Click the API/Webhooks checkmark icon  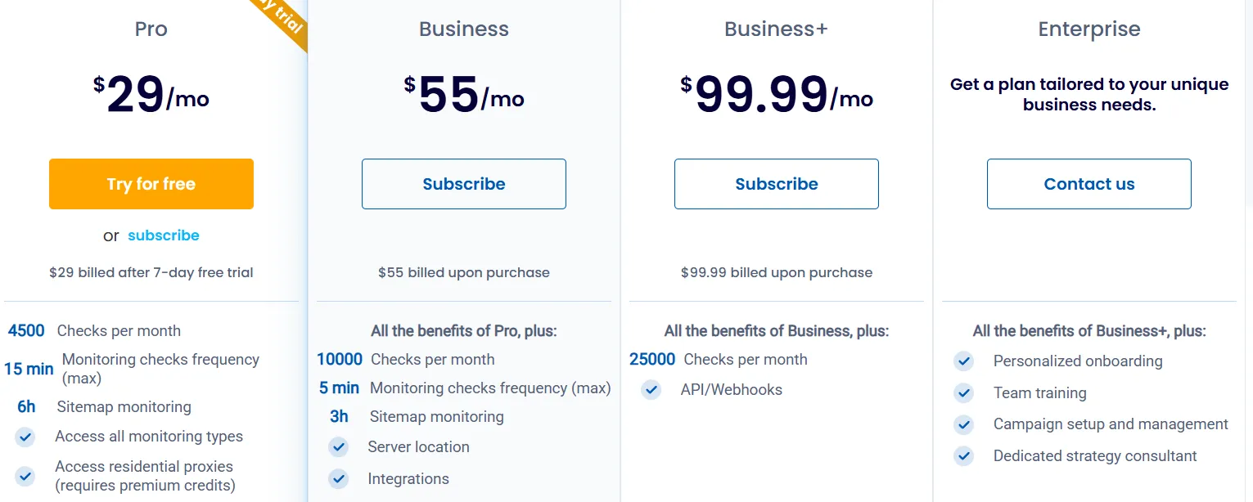click(x=651, y=390)
